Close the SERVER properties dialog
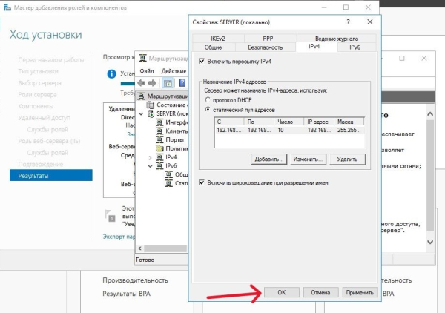 [370, 22]
